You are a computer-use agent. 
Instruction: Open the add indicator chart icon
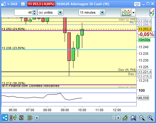pos(126,12)
